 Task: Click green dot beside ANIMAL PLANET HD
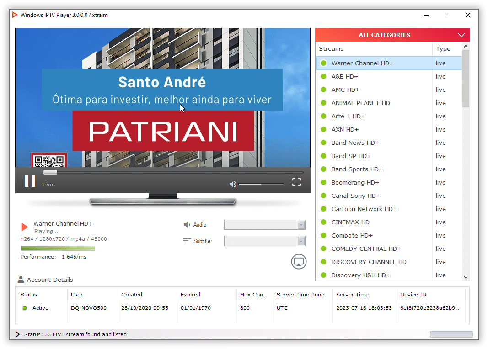pyautogui.click(x=323, y=103)
